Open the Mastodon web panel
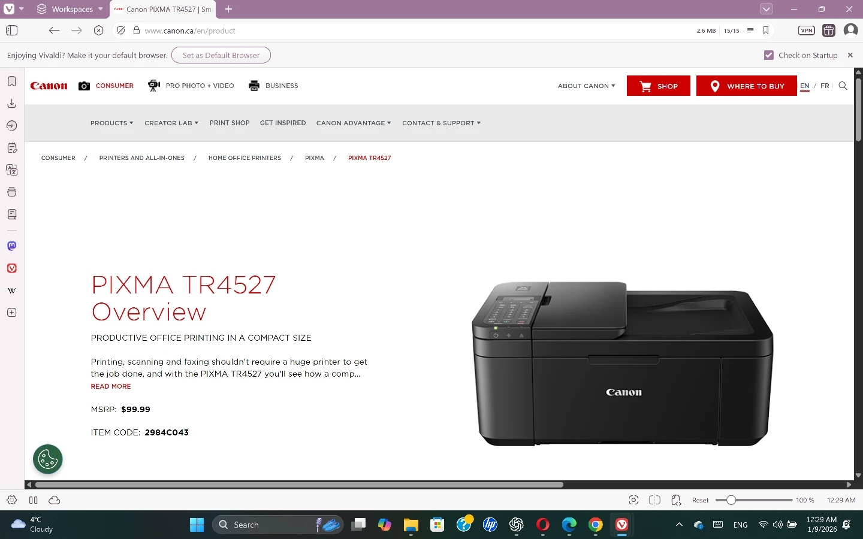The width and height of the screenshot is (863, 539). [11, 246]
